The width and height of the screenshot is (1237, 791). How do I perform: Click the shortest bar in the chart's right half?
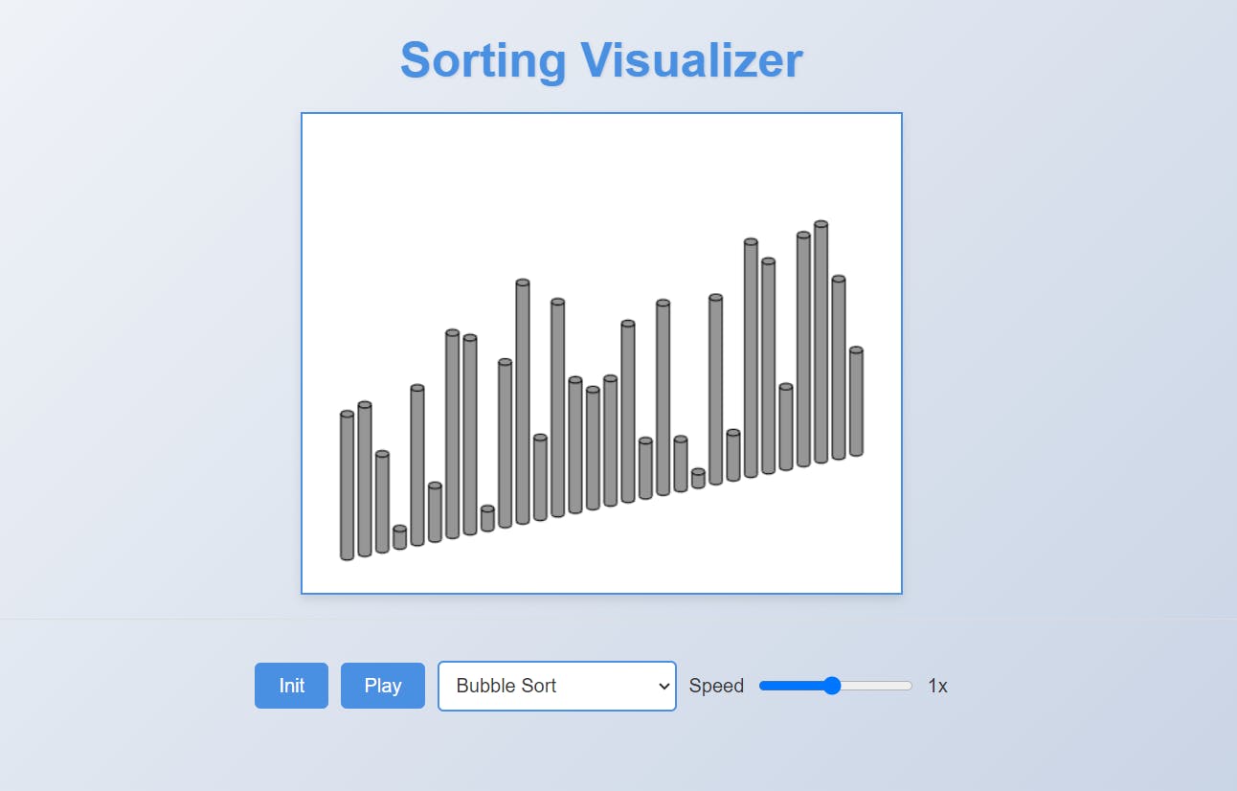coord(698,479)
